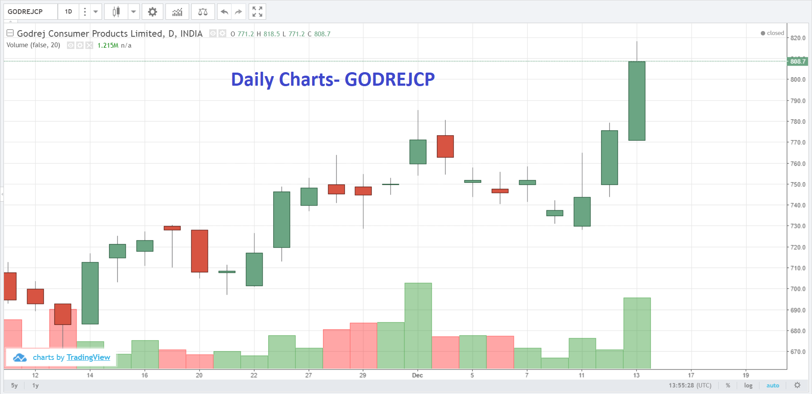The height and width of the screenshot is (394, 812).
Task: Open main series format gear icon
Action: [222, 33]
